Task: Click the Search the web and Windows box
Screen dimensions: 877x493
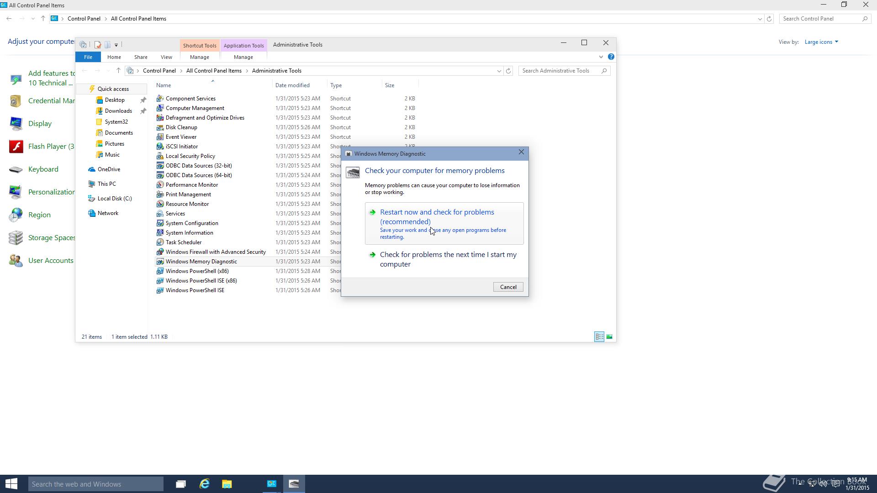Action: pos(95,484)
